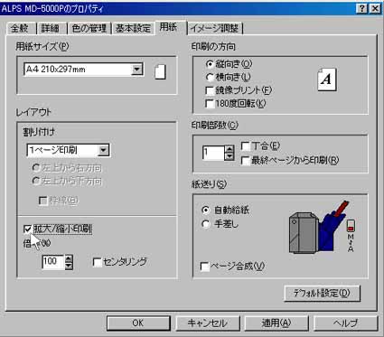Click the デフォルト設定 button

pyautogui.click(x=322, y=293)
